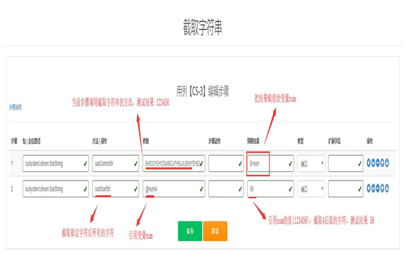Click the page title 截取字符串
This screenshot has width=406, height=266.
pyautogui.click(x=203, y=27)
